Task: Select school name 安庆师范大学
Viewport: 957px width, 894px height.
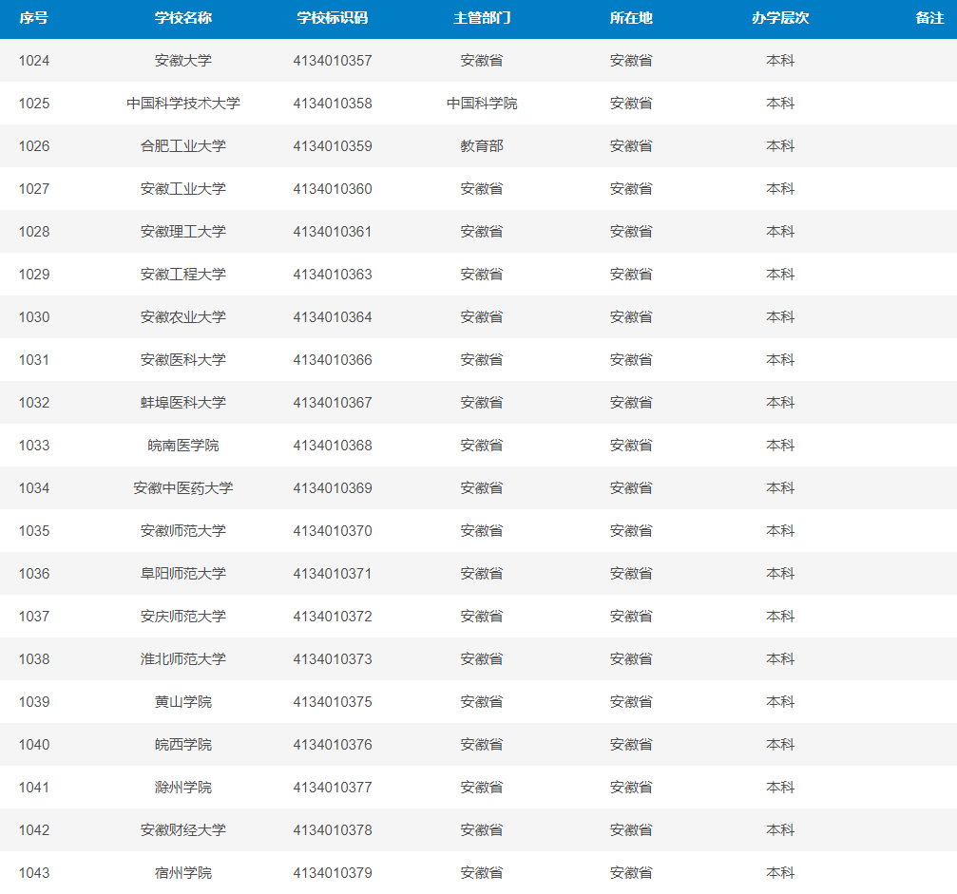Action: pyautogui.click(x=183, y=616)
